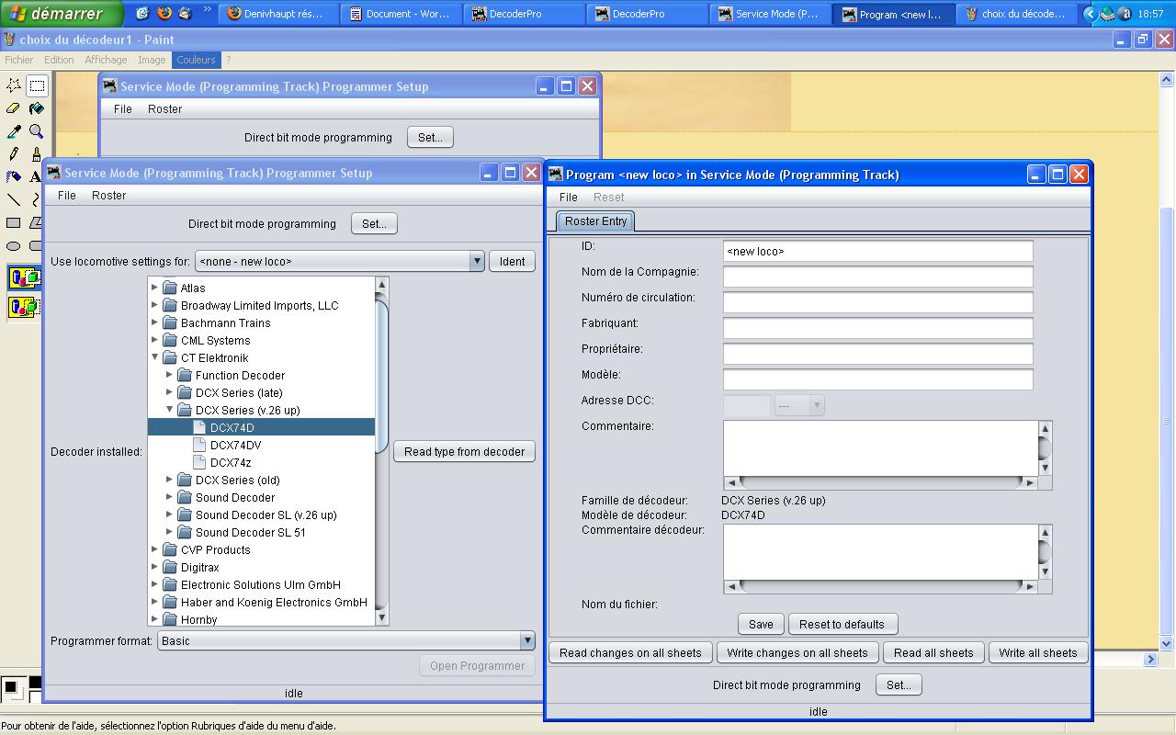Screen dimensions: 1176x735
Task: Collapse the CT Elektronik node
Action: pos(154,357)
